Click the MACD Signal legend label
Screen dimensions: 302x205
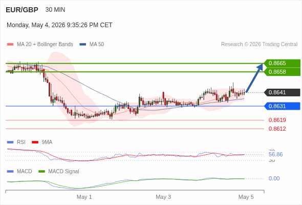click(63, 172)
